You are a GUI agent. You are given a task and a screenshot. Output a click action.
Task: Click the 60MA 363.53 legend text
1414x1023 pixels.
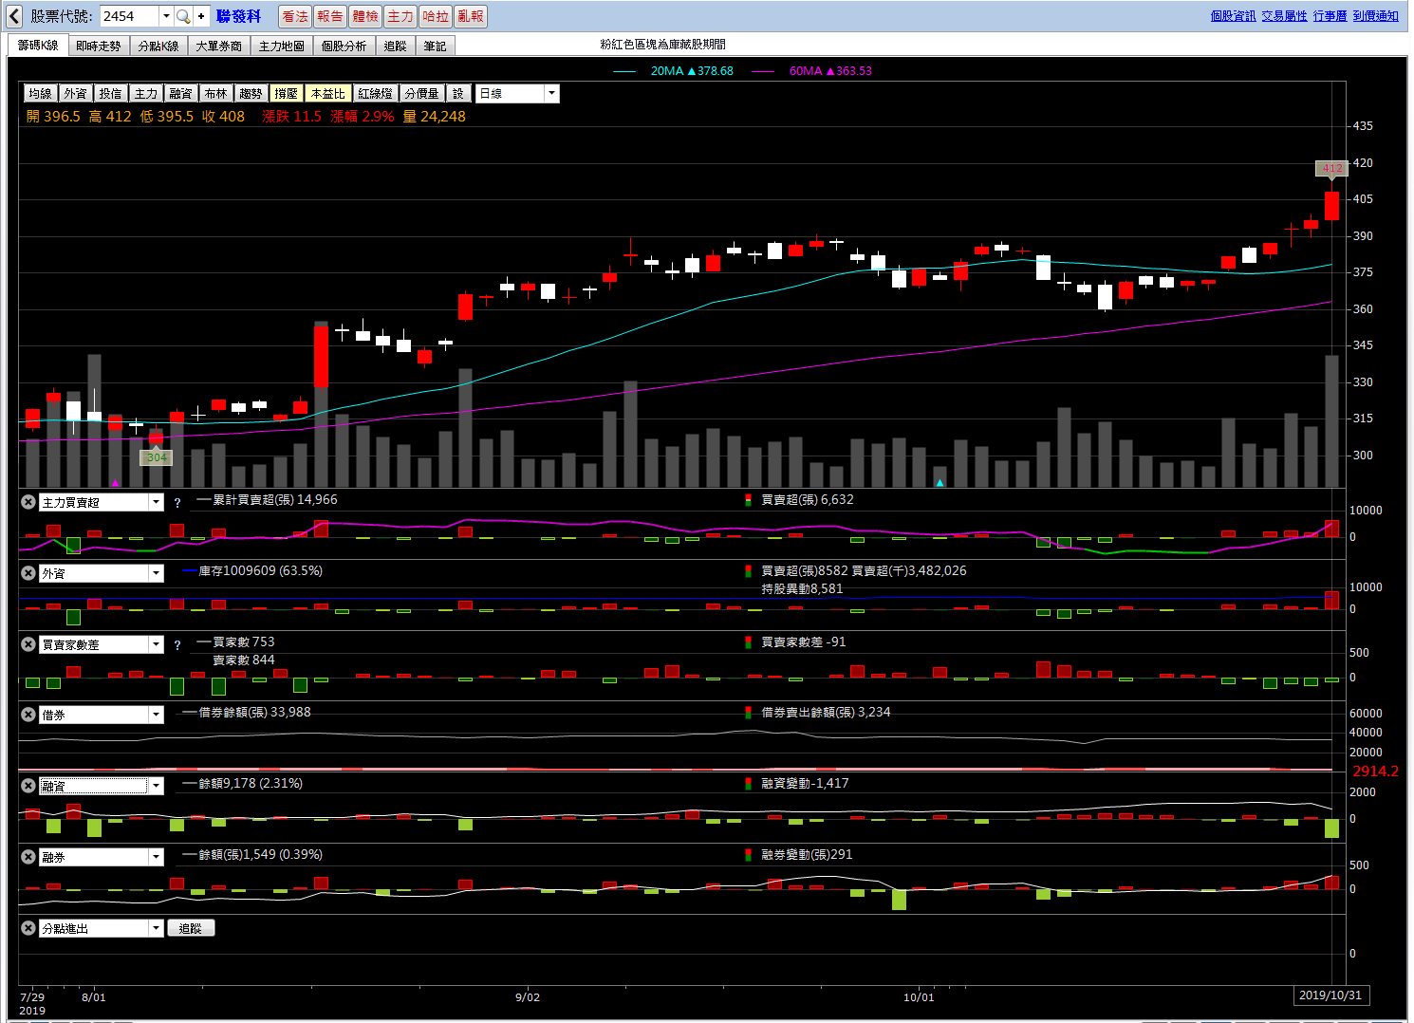pyautogui.click(x=830, y=71)
